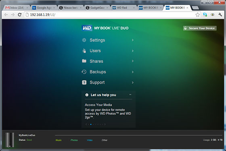
Task: Go back to the previous page
Action: pos(6,14)
